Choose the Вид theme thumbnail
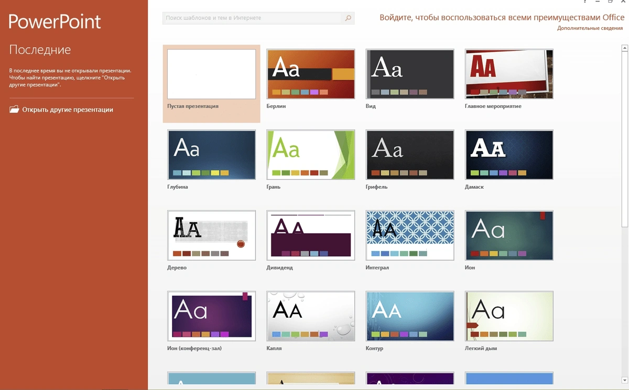Image resolution: width=629 pixels, height=390 pixels. coord(410,74)
